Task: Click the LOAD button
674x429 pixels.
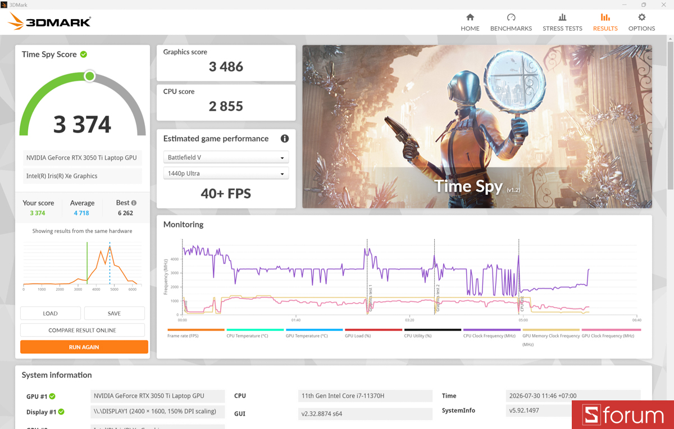Action: tap(51, 313)
